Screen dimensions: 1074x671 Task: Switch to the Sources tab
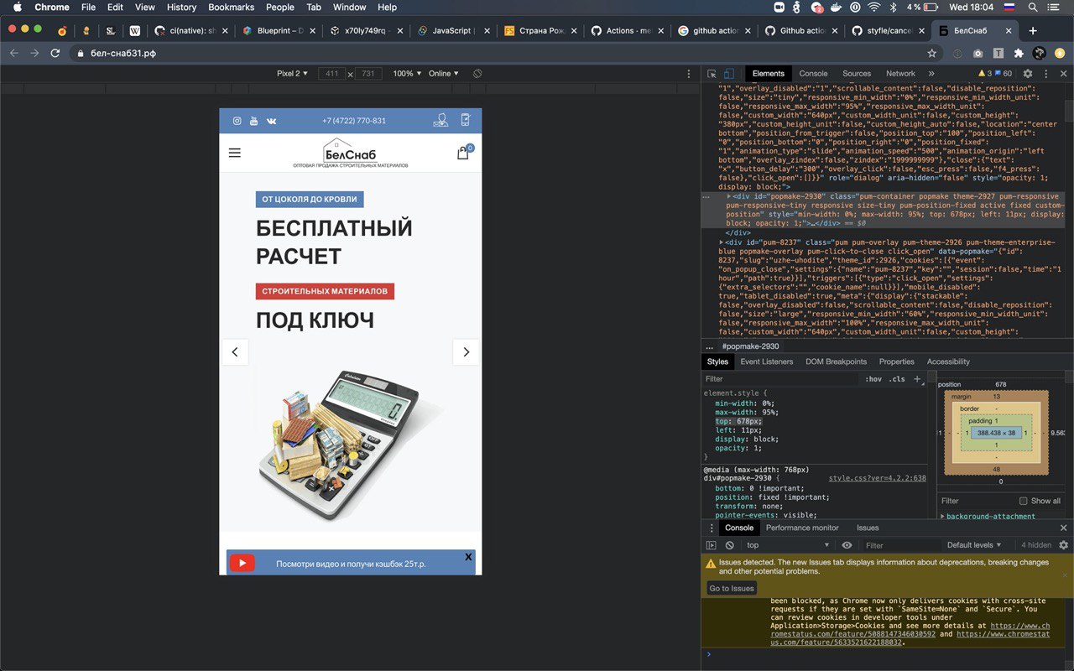pyautogui.click(x=857, y=74)
